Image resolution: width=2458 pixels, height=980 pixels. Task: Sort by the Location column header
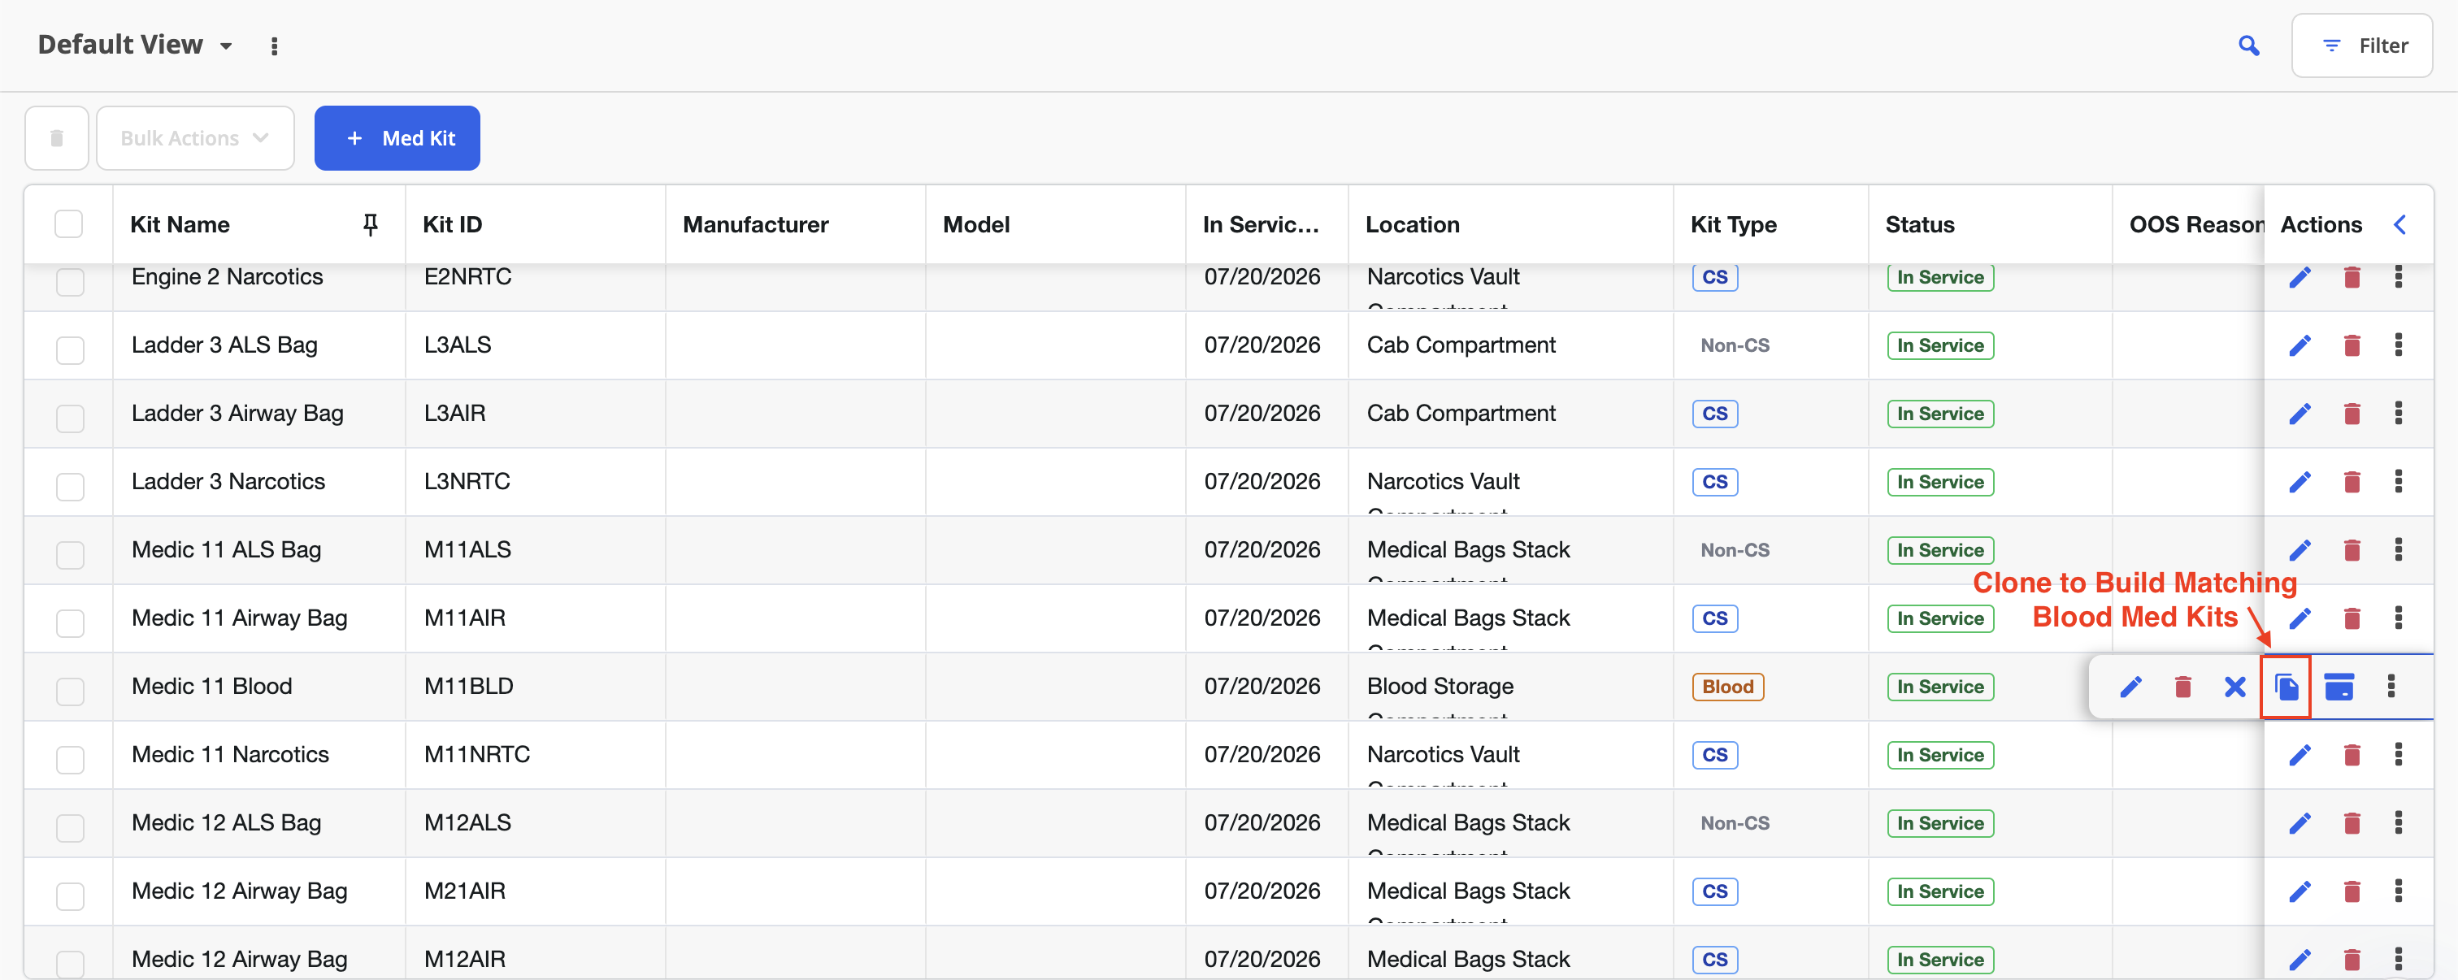pos(1412,224)
